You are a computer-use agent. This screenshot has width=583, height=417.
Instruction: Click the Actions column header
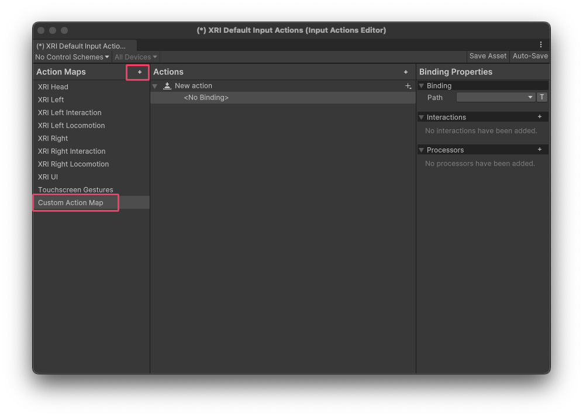coord(168,72)
